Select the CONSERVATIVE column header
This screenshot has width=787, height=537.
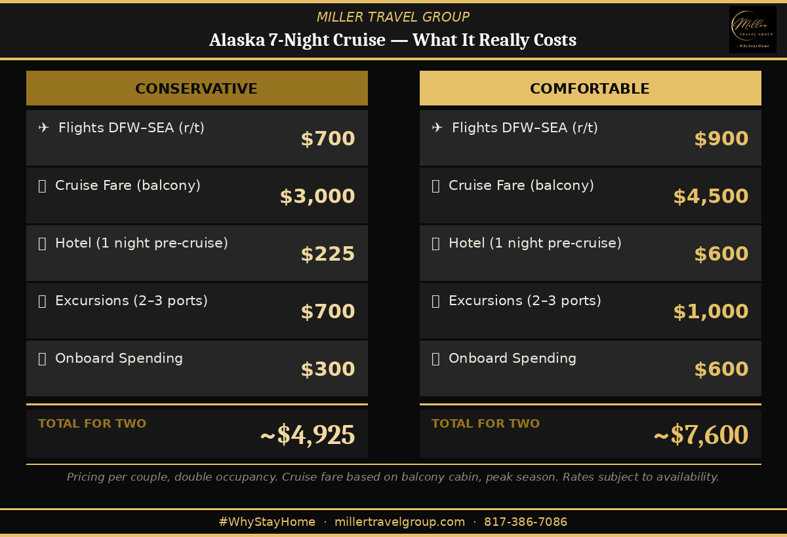(x=197, y=88)
